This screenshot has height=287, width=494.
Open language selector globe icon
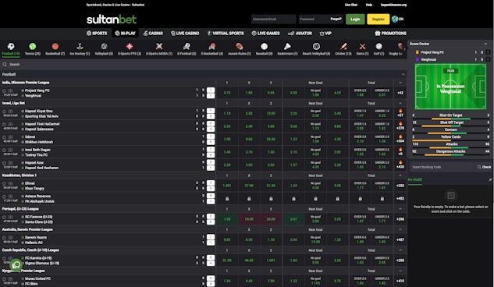click(x=395, y=19)
